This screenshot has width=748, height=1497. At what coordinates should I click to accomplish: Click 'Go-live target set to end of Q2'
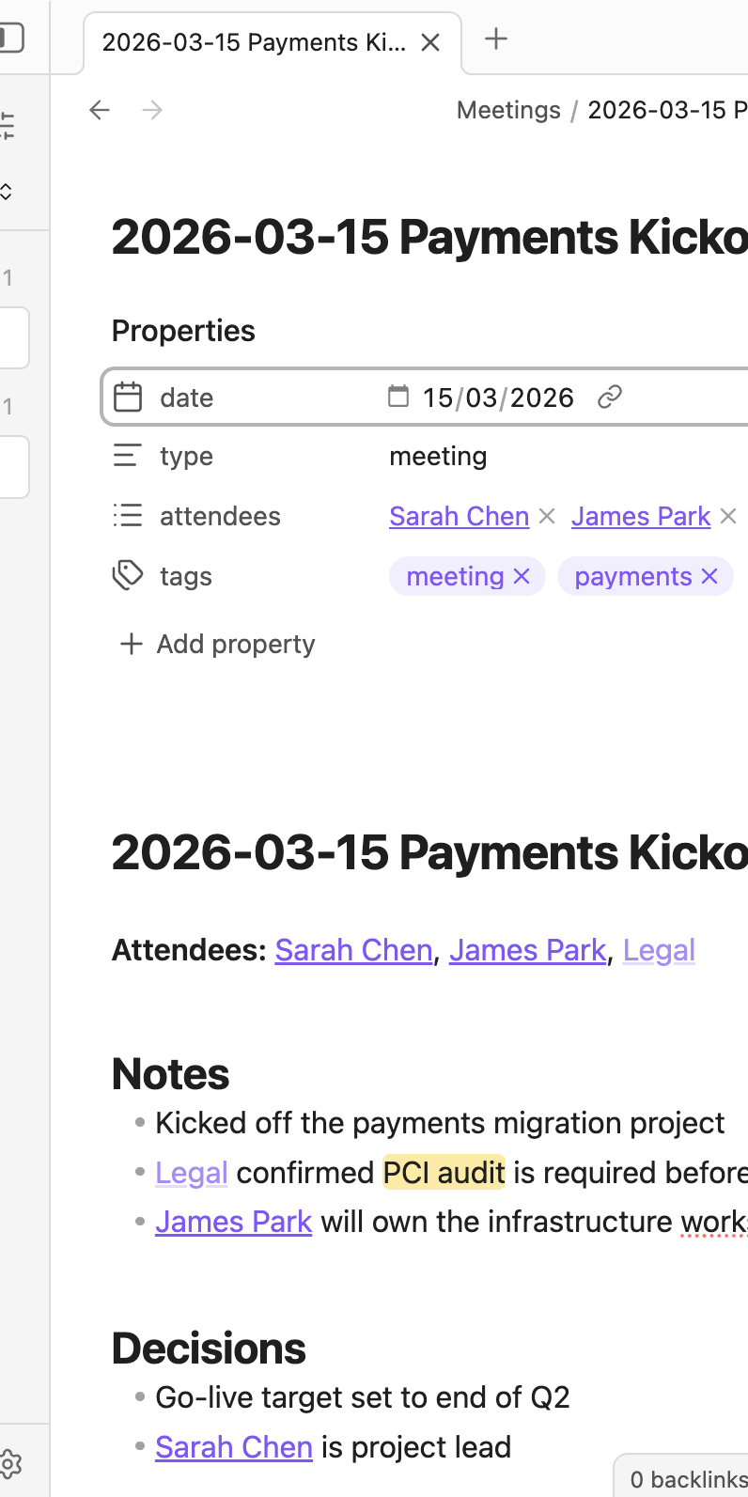pyautogui.click(x=363, y=1397)
